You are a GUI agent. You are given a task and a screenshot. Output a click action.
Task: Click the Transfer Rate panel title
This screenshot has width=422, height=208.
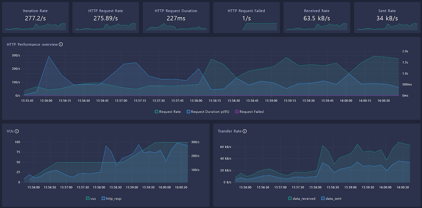point(230,131)
